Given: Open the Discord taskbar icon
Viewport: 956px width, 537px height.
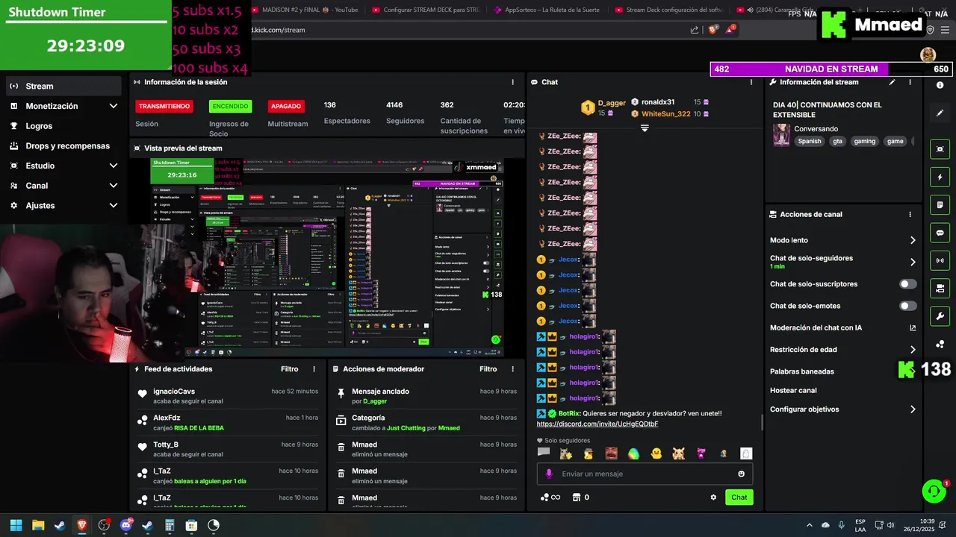Looking at the screenshot, I should click(125, 525).
